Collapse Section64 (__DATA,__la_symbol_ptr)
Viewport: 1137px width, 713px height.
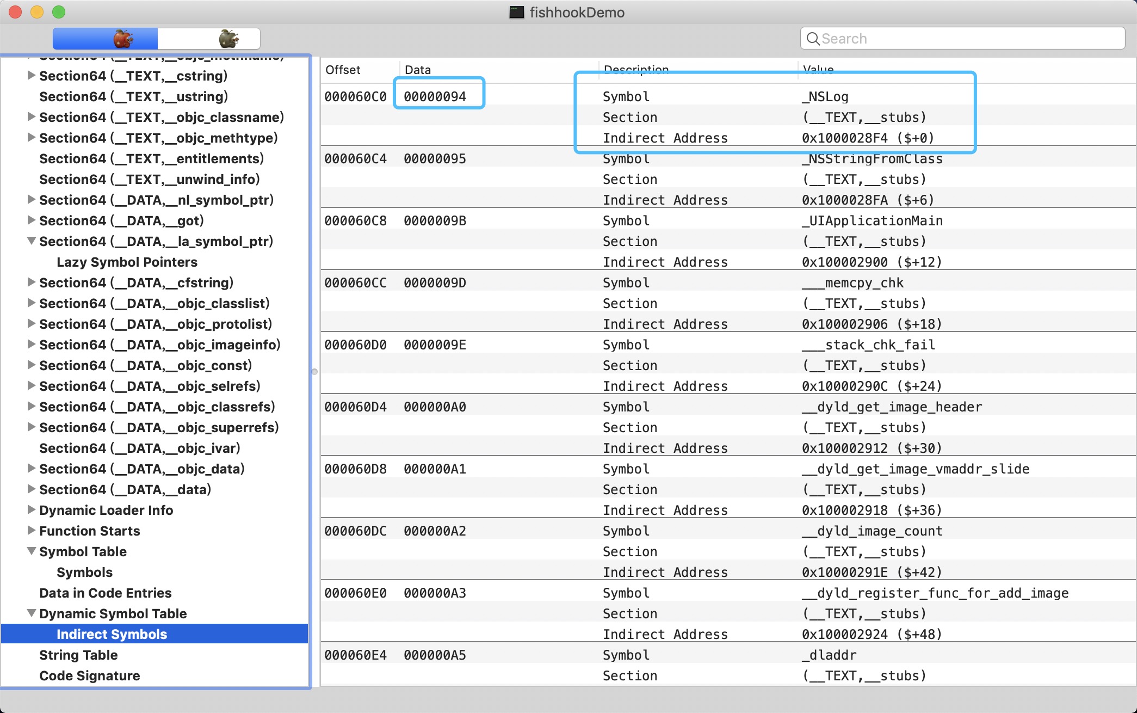pos(32,241)
